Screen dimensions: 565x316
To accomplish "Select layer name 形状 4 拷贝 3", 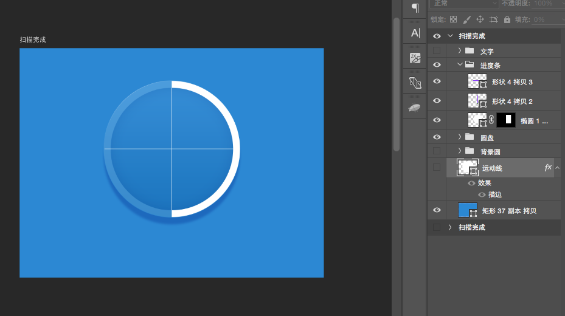I will 512,82.
